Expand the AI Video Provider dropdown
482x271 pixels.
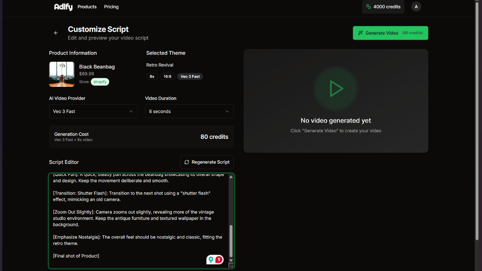click(x=93, y=111)
